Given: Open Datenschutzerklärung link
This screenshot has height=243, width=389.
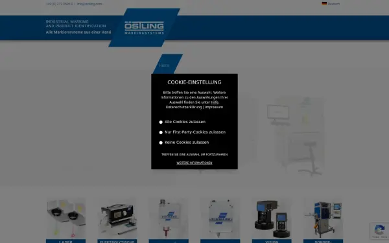Looking at the screenshot, I should [184, 107].
